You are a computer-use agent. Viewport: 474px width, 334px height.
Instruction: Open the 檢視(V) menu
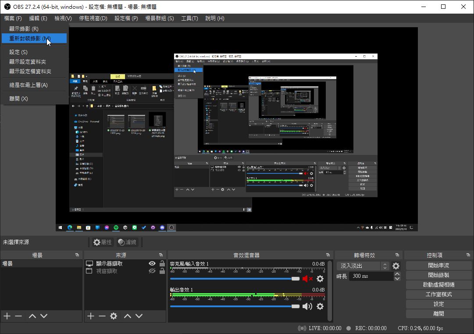tap(63, 18)
